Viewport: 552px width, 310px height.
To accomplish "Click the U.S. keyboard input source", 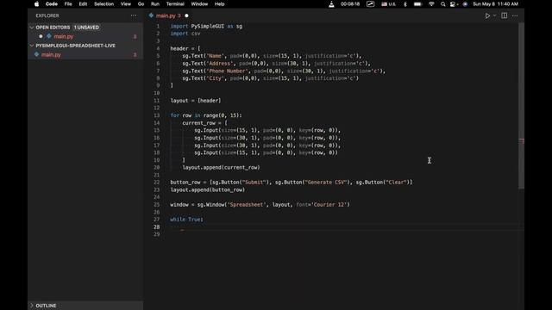I will 389,4.
